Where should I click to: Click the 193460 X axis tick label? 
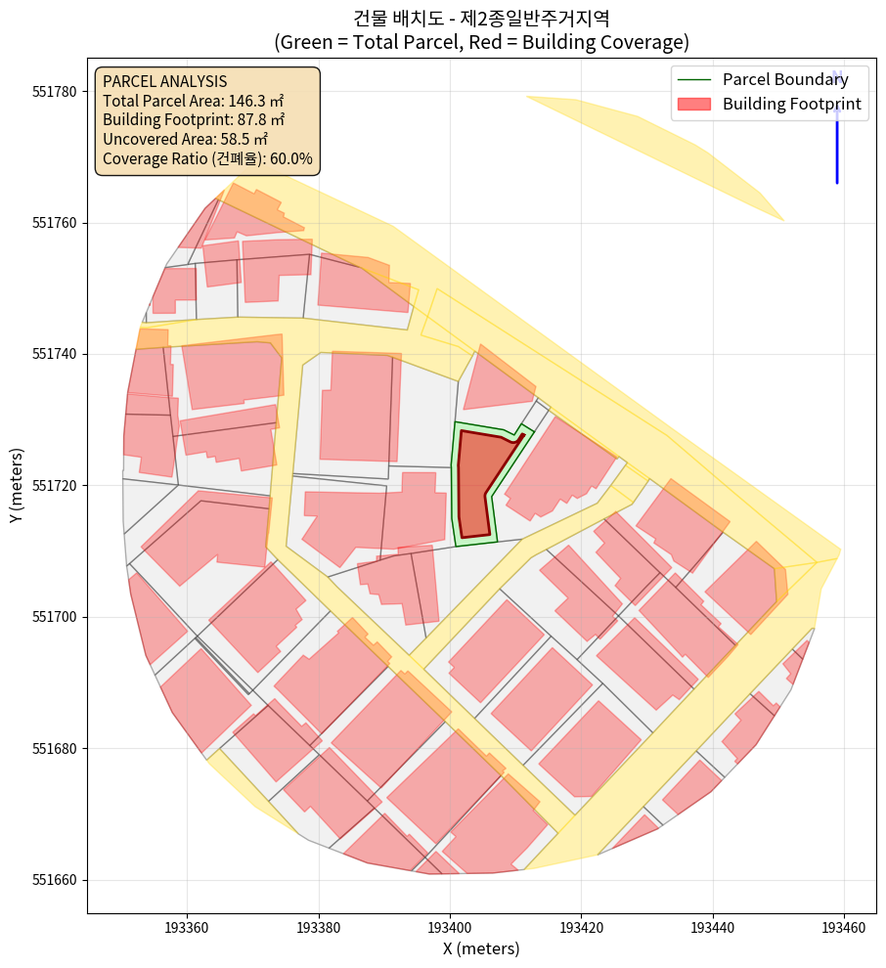pos(843,926)
